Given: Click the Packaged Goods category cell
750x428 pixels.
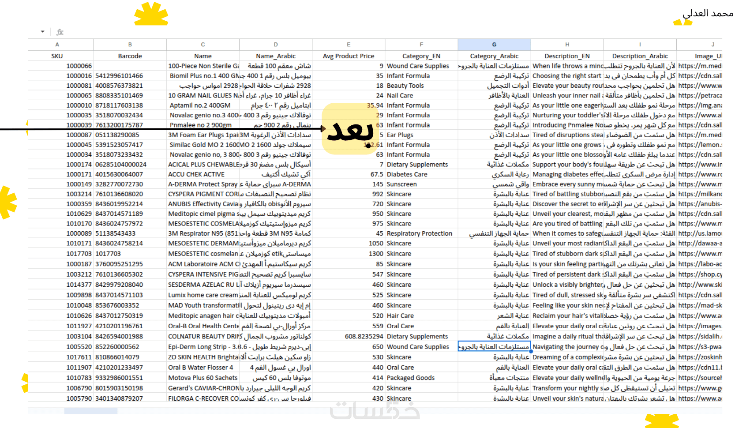Looking at the screenshot, I should (x=421, y=378).
